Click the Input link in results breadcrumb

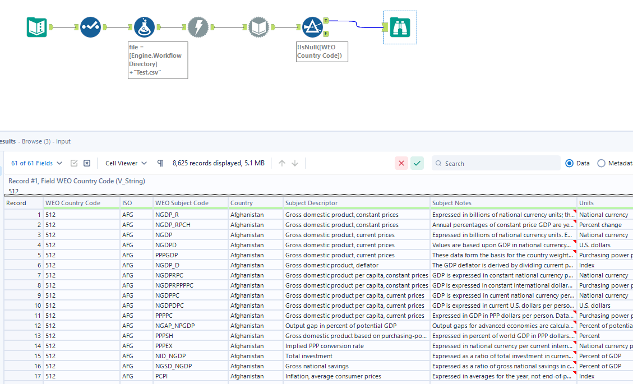pos(63,141)
